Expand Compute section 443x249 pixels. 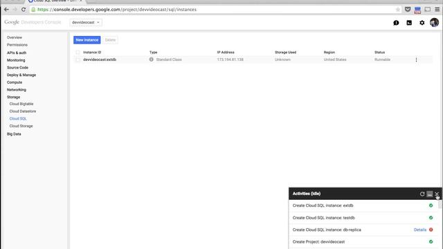[15, 82]
